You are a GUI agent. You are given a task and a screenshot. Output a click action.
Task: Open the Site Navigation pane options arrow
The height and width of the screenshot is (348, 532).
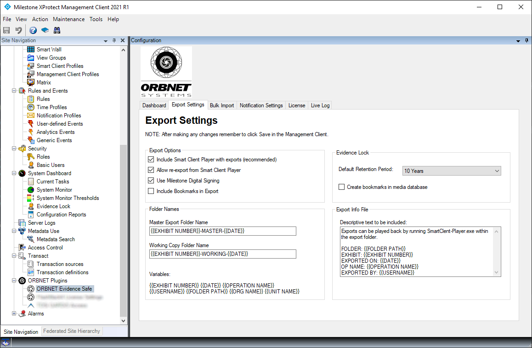pos(106,41)
